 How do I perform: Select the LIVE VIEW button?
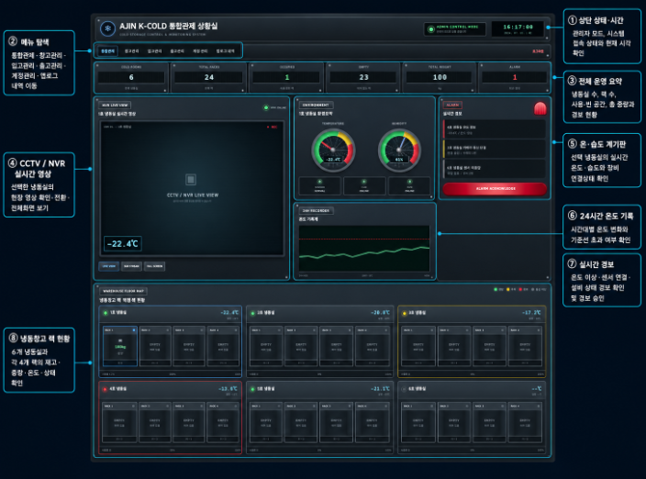tap(109, 266)
